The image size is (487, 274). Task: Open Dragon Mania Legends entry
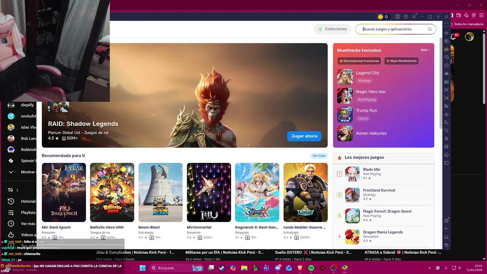384,237
